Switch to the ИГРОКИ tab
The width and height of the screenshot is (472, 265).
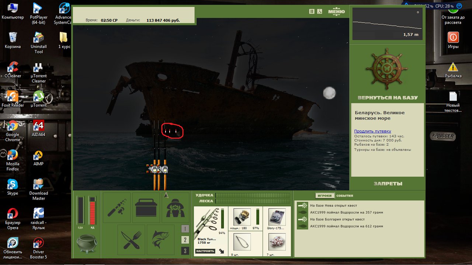(324, 196)
